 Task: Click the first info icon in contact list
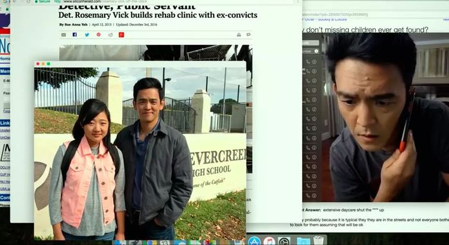tap(314, 62)
